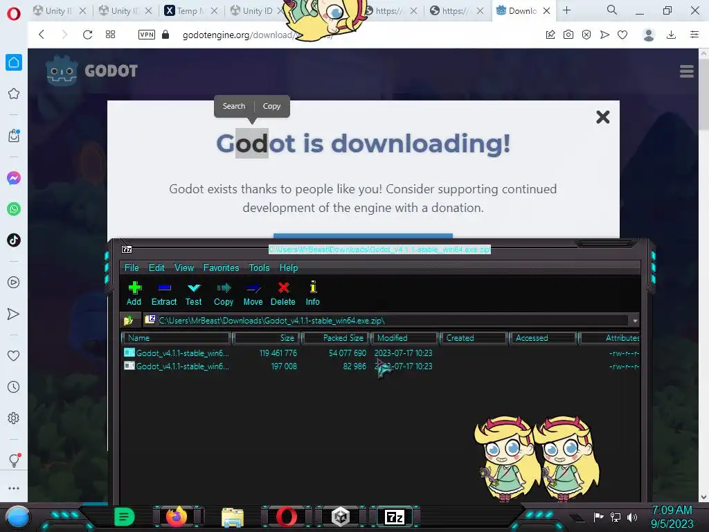The image size is (709, 532).
Task: Click the 7-Zip address path field
Action: click(386, 321)
